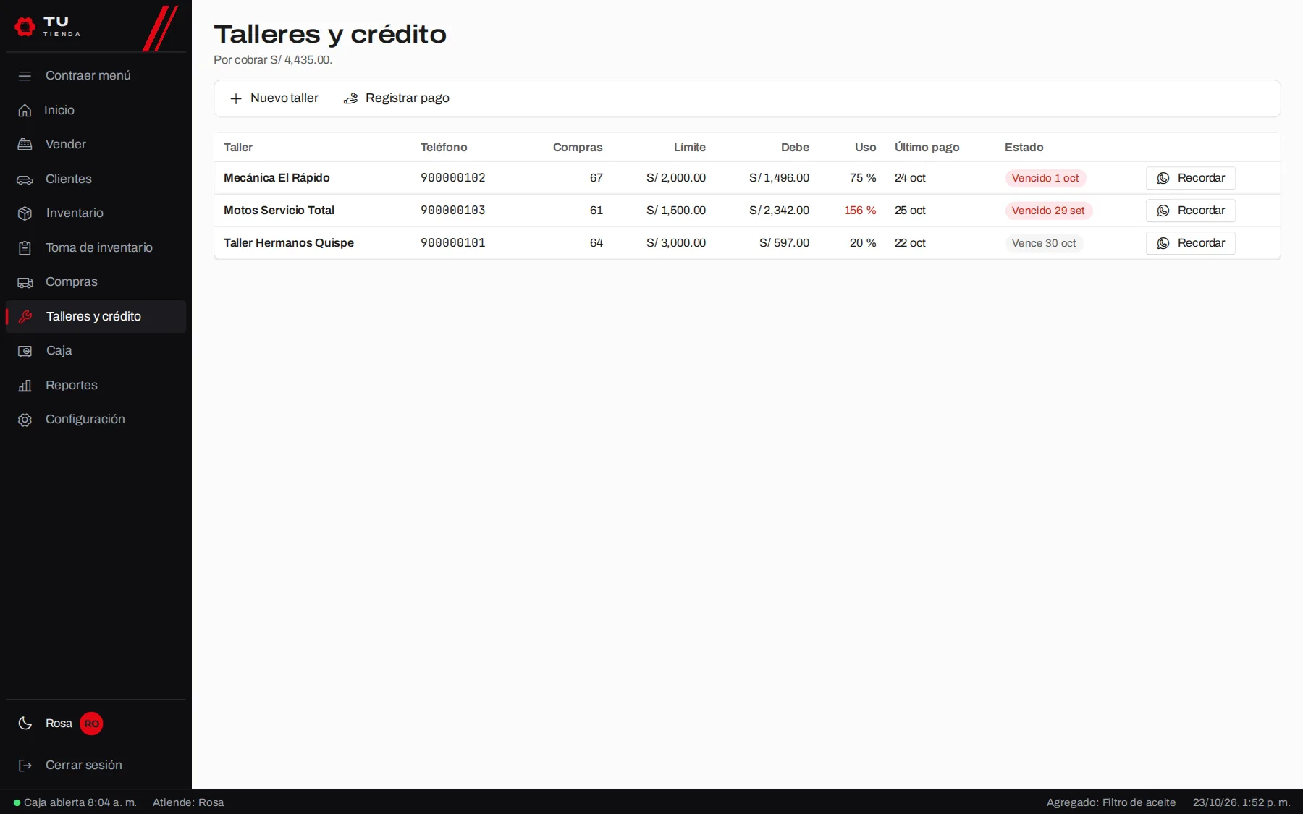Click the red 156 % usage value
Screen dimensions: 1303x814
[x=860, y=211]
